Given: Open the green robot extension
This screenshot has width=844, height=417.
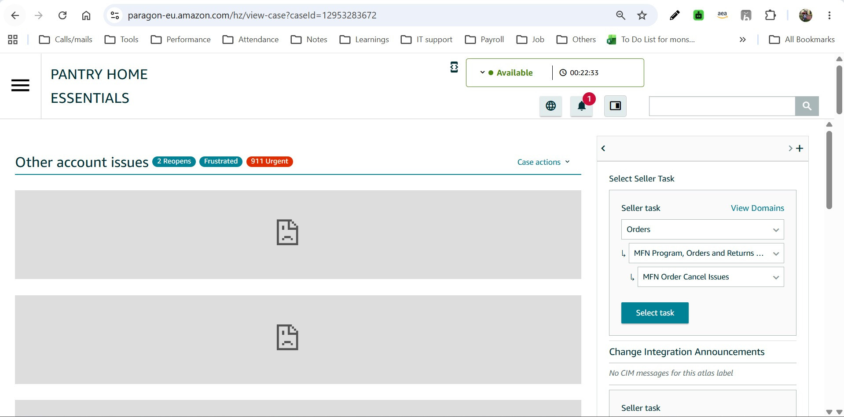Looking at the screenshot, I should click(698, 15).
